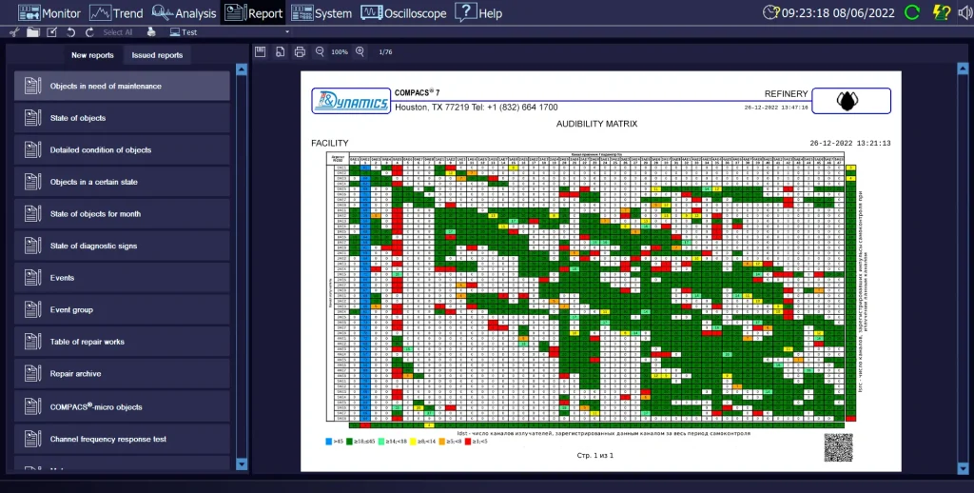Image resolution: width=974 pixels, height=493 pixels.
Task: Select the State of objects report
Action: pos(122,118)
